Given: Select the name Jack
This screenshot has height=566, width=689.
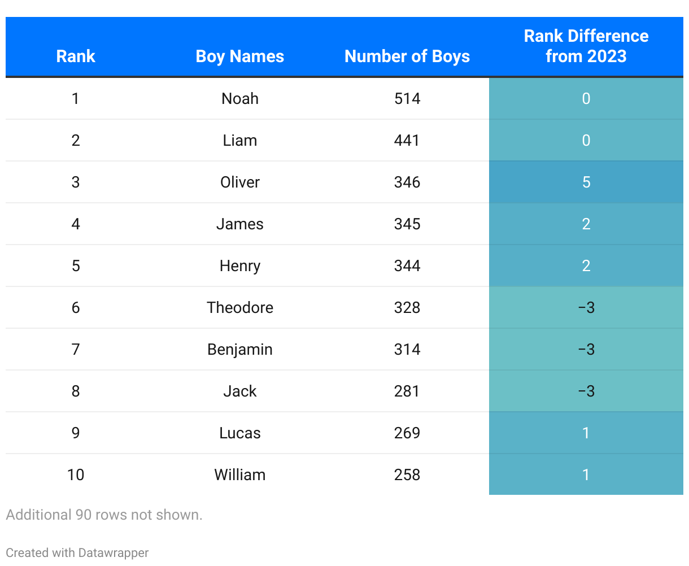Looking at the screenshot, I should click(240, 391).
